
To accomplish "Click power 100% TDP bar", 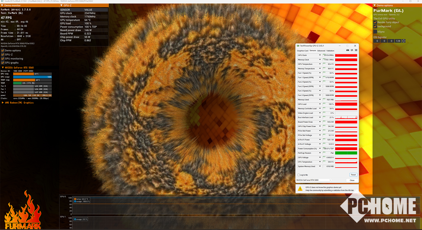I will (x=32, y=95).
